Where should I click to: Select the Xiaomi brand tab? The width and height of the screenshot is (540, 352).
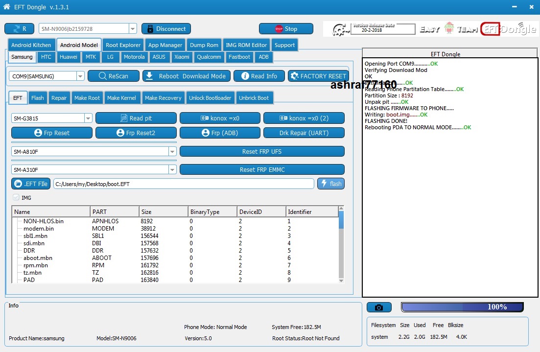coord(182,57)
